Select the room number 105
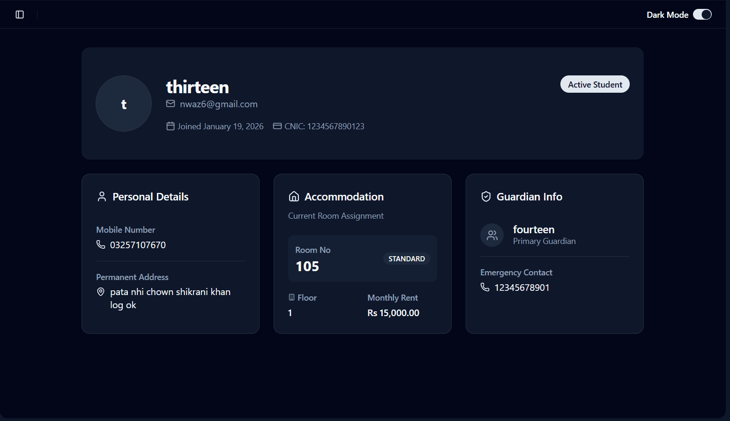This screenshot has height=421, width=730. click(x=307, y=266)
